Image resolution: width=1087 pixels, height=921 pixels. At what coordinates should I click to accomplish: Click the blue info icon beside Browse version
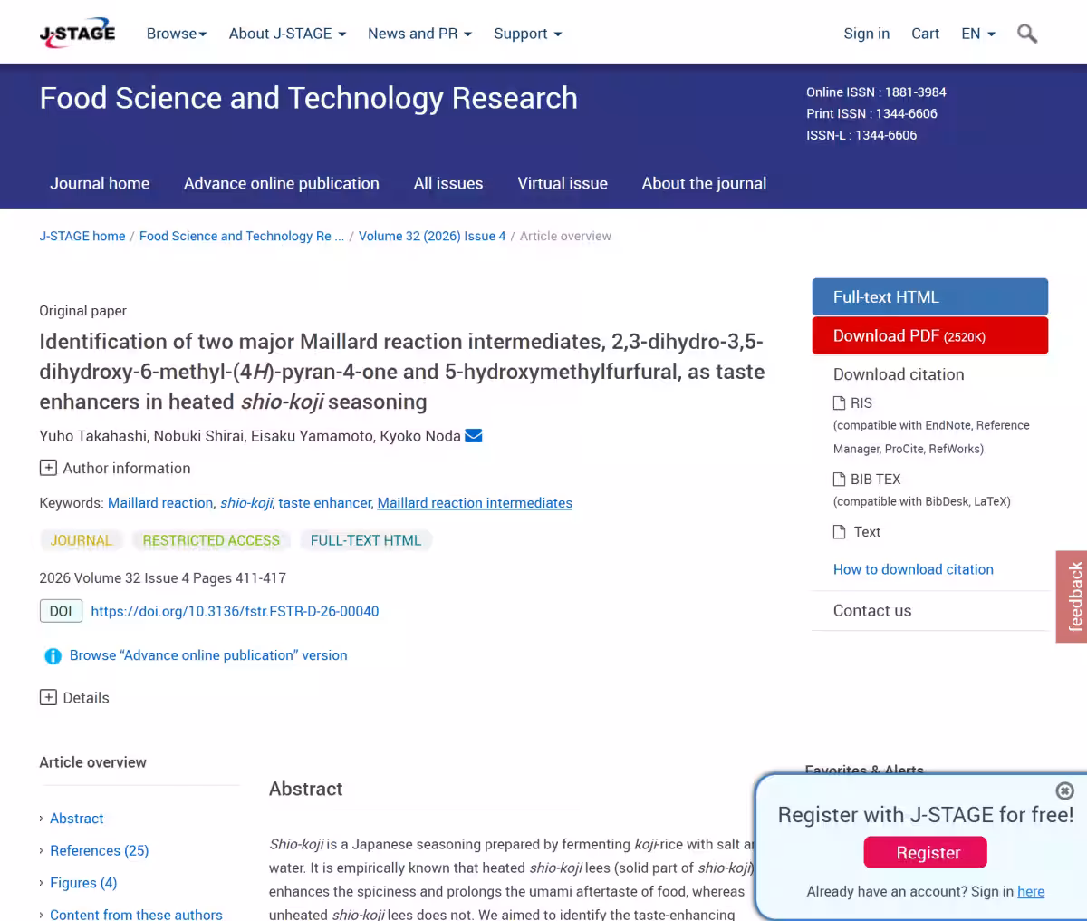(53, 656)
